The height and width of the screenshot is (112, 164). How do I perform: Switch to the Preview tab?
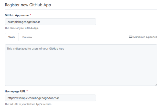pos(27,37)
